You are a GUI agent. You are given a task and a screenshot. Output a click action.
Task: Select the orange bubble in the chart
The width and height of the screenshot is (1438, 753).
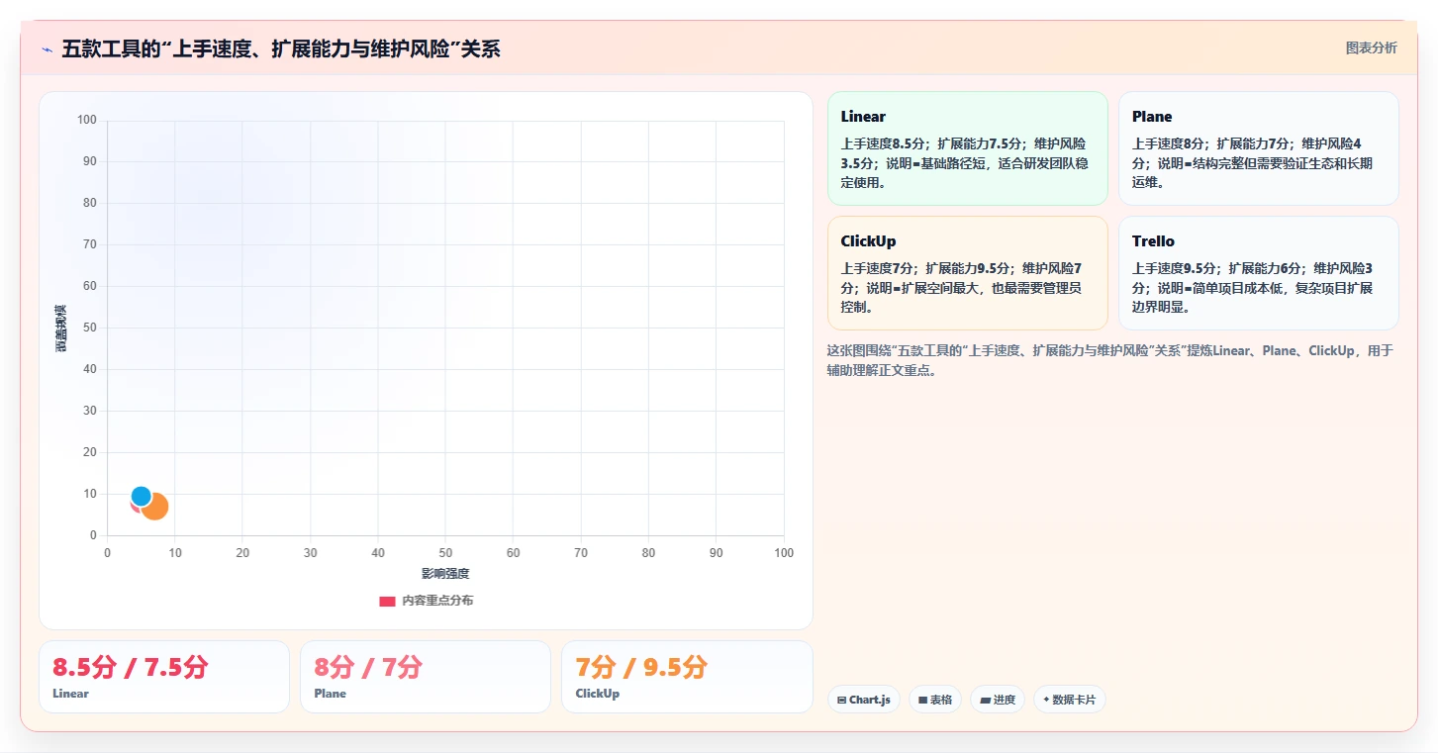(155, 507)
